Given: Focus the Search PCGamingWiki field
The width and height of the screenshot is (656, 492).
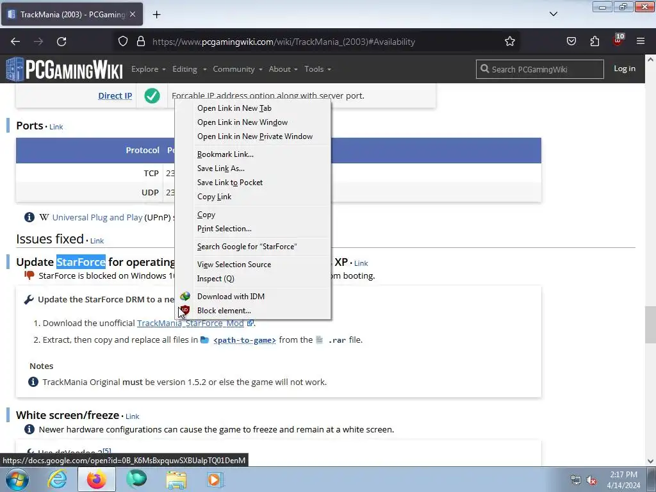Looking at the screenshot, I should (x=539, y=69).
